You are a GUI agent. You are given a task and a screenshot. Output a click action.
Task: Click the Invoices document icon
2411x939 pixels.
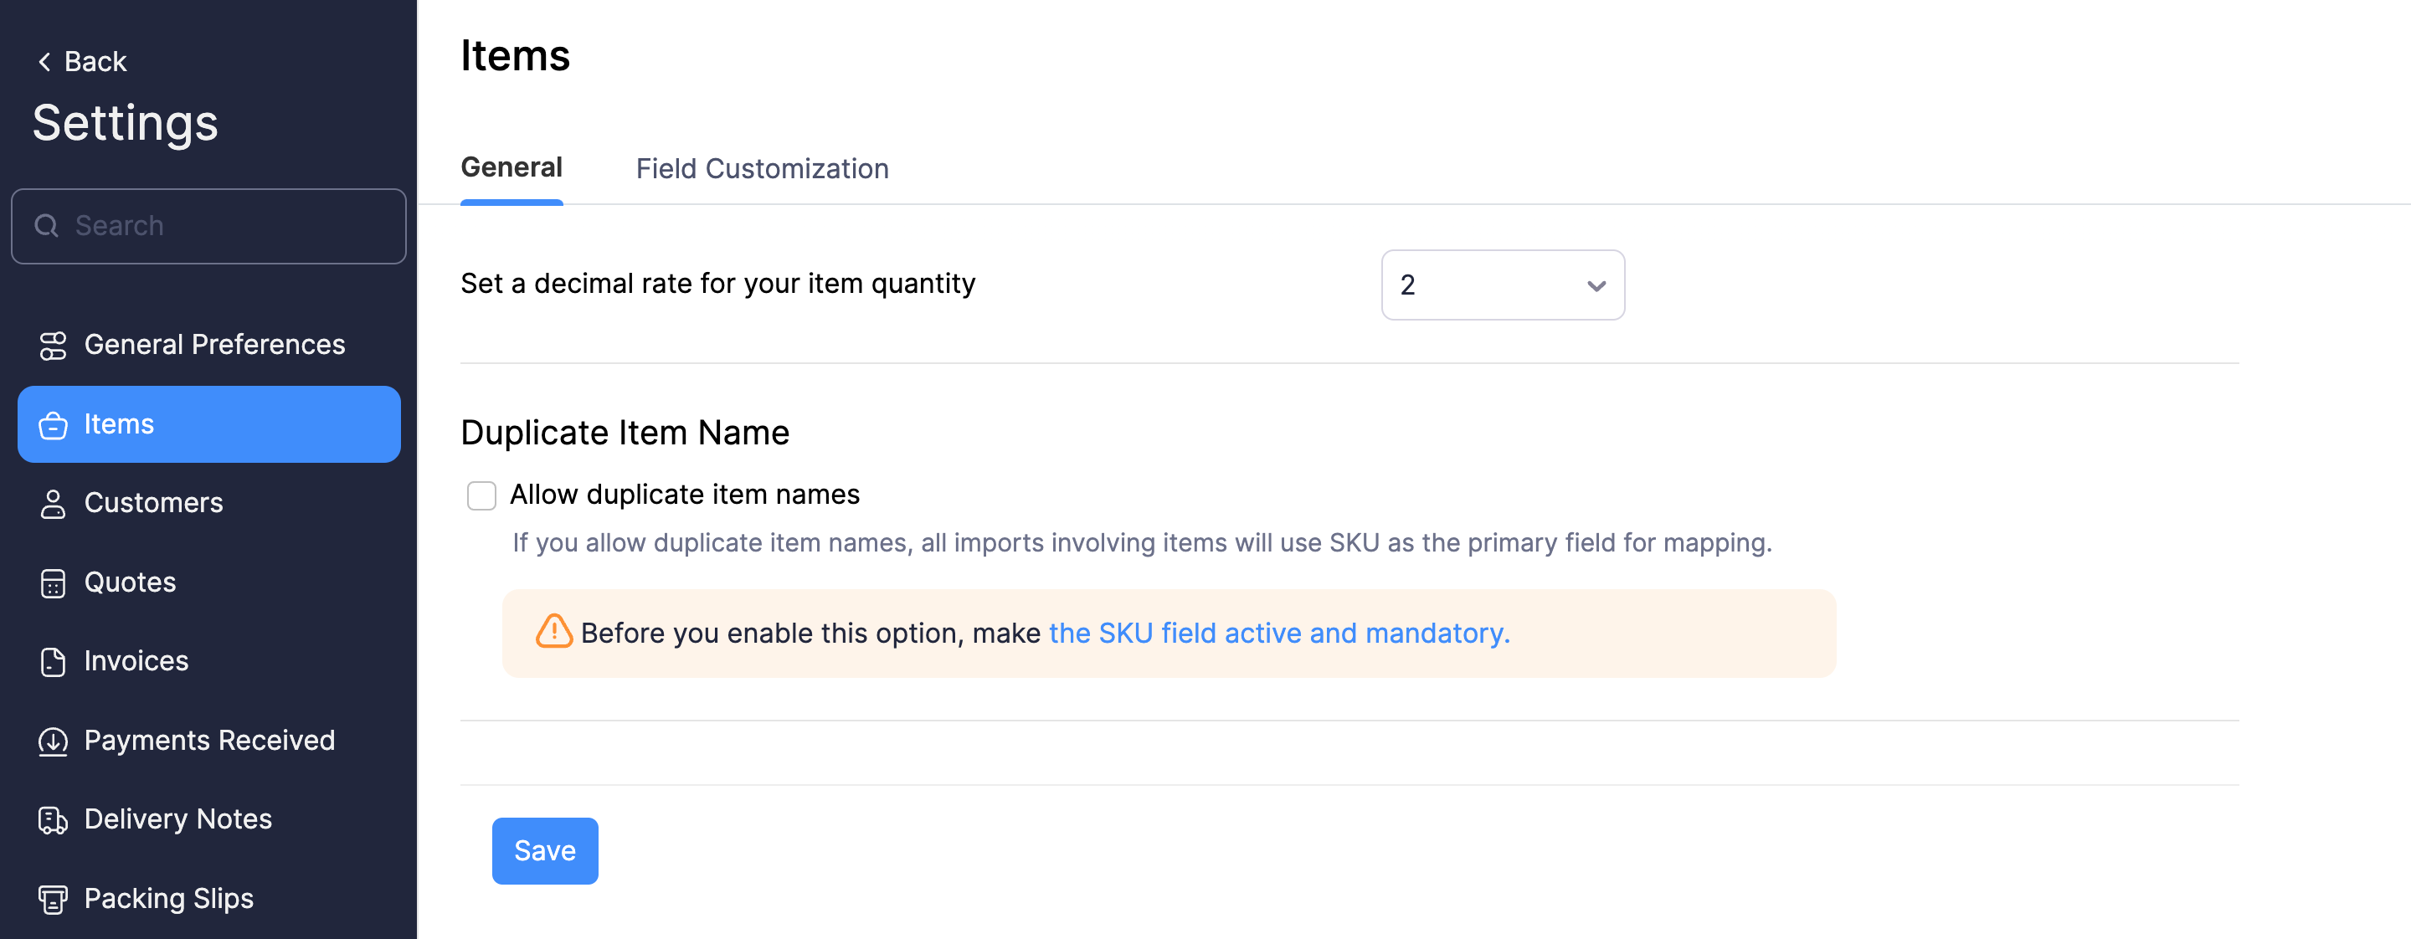[x=53, y=661]
